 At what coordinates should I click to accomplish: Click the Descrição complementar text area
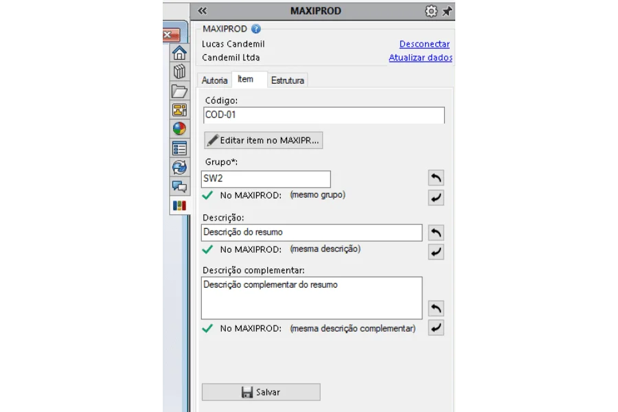312,297
